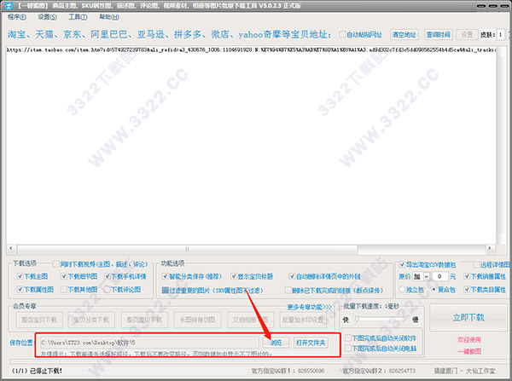The height and width of the screenshot is (381, 512).
Task: Click the horizontal scrollbar thumb
Action: tap(188, 249)
